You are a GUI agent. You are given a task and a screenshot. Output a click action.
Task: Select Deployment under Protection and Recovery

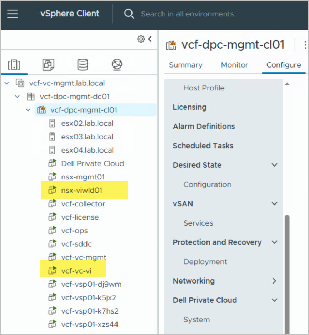click(205, 262)
